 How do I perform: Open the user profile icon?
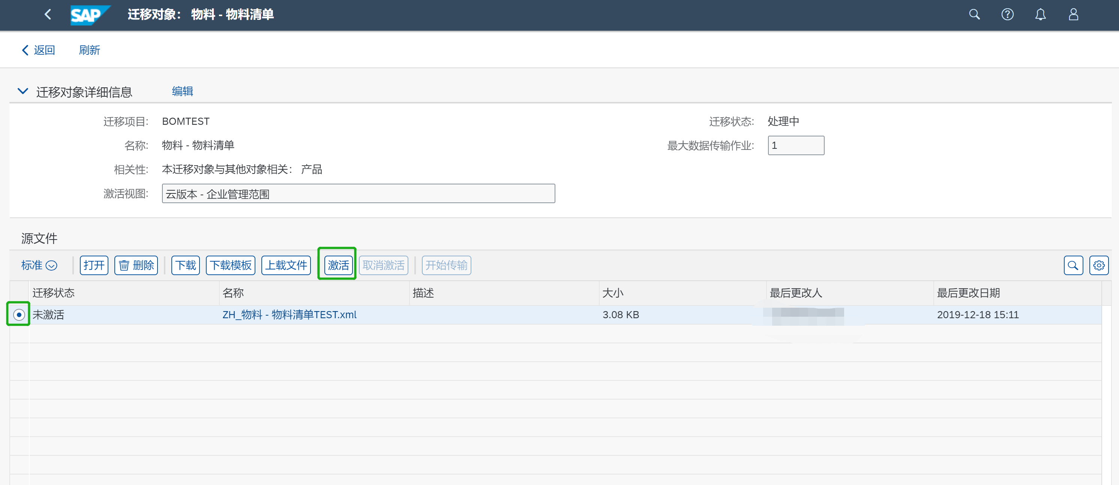(x=1073, y=14)
